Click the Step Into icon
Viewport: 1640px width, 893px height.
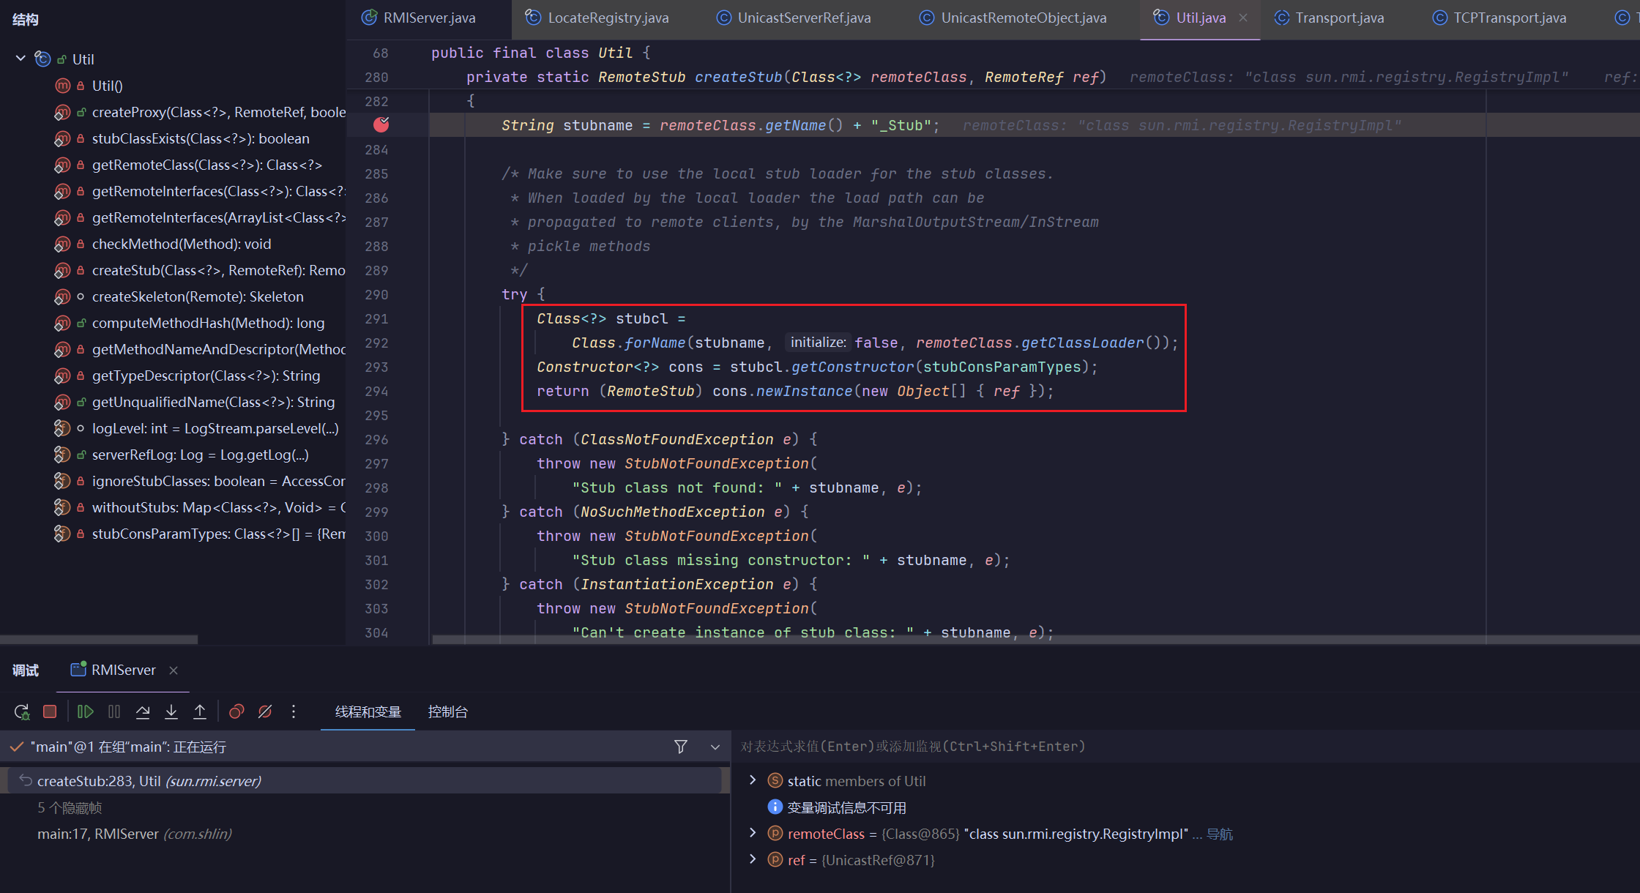pyautogui.click(x=171, y=711)
